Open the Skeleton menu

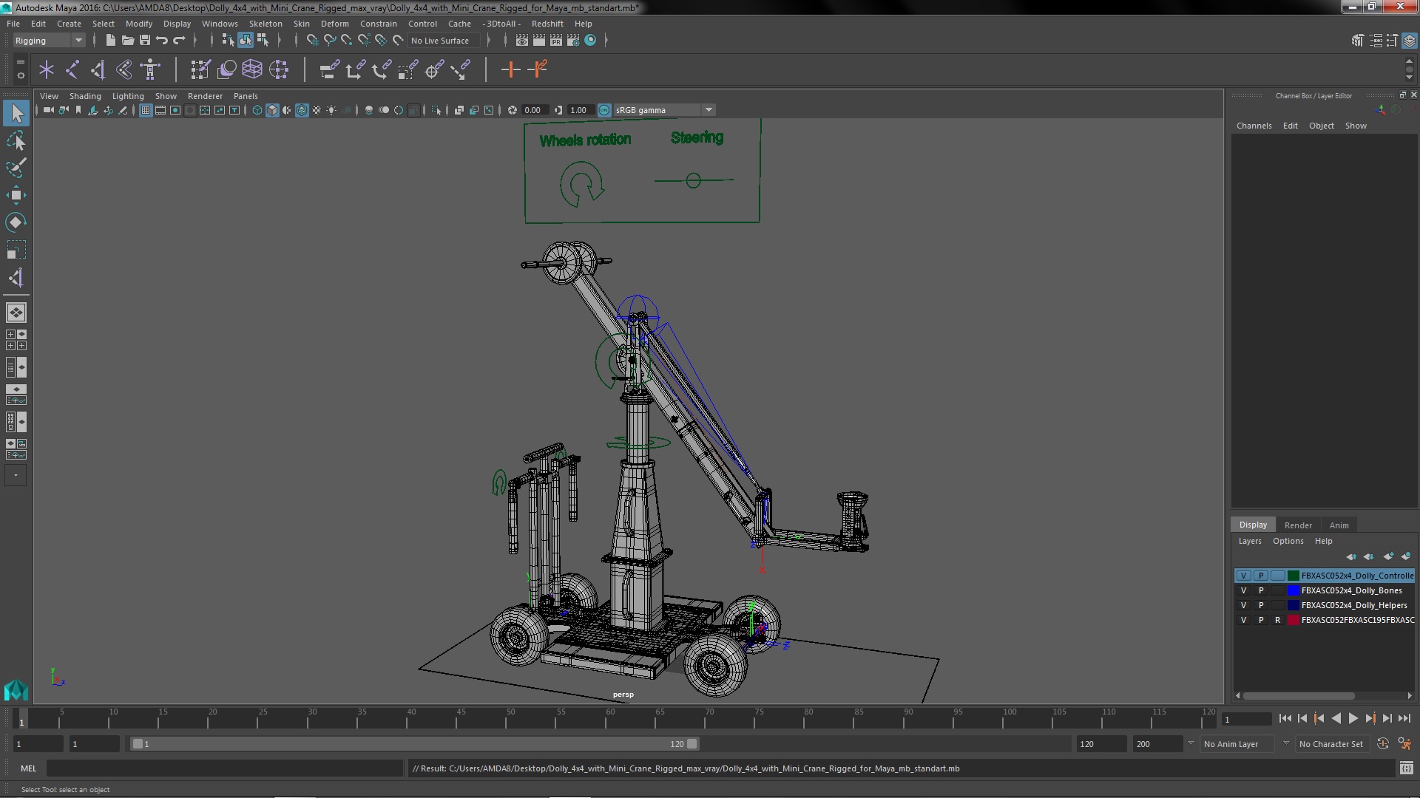[265, 24]
